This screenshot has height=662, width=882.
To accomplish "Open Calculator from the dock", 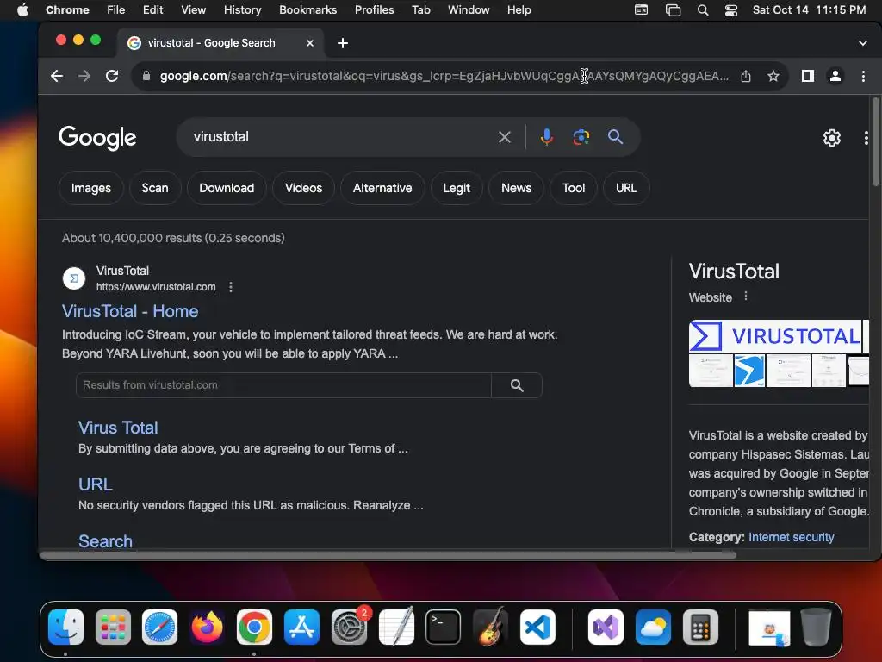I will click(700, 628).
